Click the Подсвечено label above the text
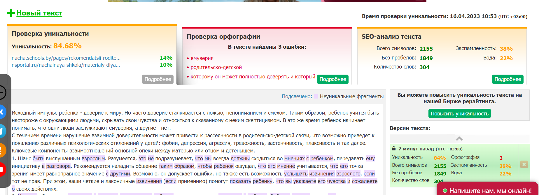The height and width of the screenshot is (195, 539). coord(297,96)
